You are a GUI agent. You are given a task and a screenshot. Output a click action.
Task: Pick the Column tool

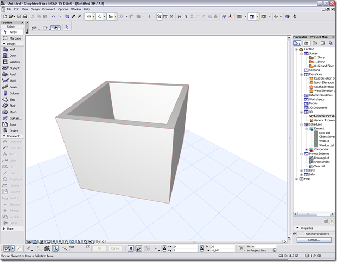(12, 93)
